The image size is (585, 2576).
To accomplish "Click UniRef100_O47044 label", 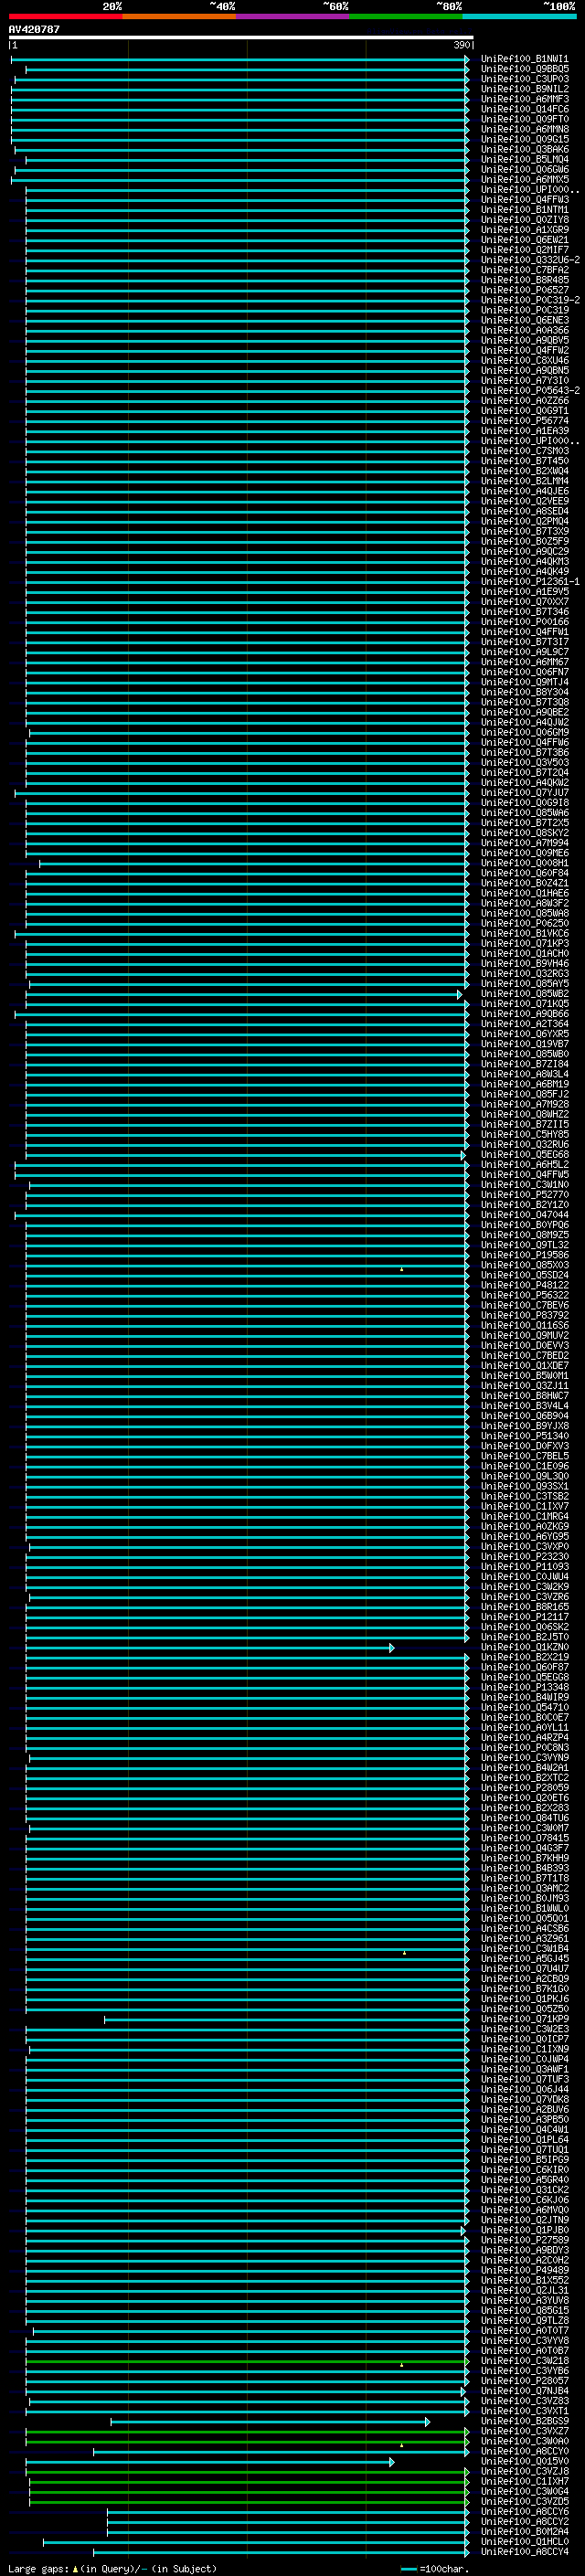I will coord(524,1215).
